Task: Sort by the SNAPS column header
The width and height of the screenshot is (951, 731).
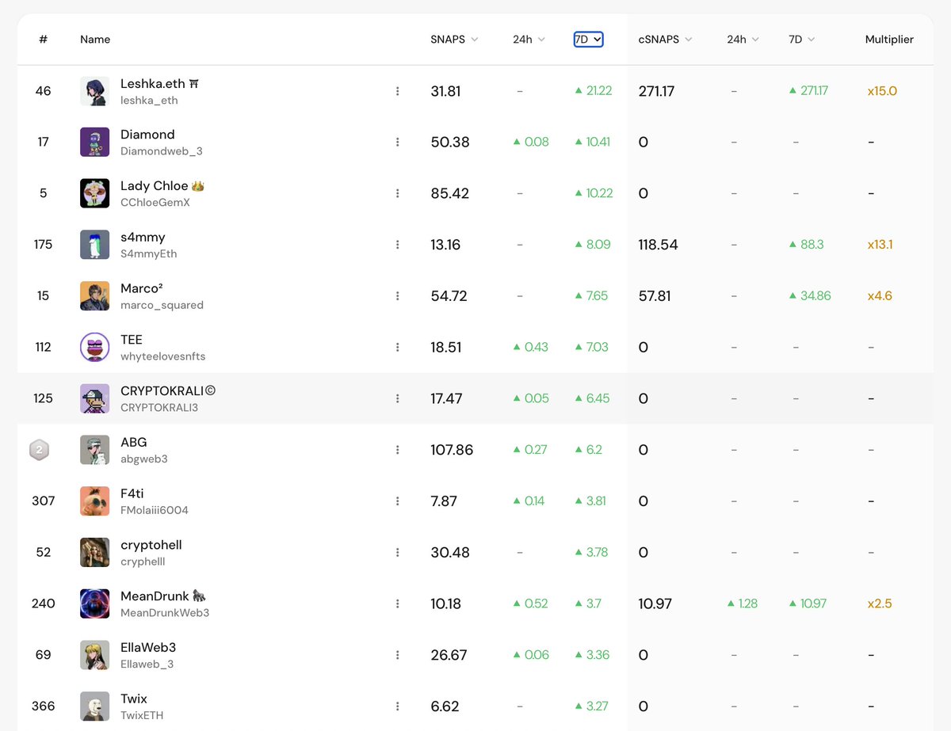Action: click(x=454, y=39)
